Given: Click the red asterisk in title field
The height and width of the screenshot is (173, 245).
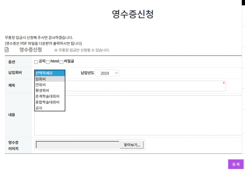Looking at the screenshot, I should [223, 83].
